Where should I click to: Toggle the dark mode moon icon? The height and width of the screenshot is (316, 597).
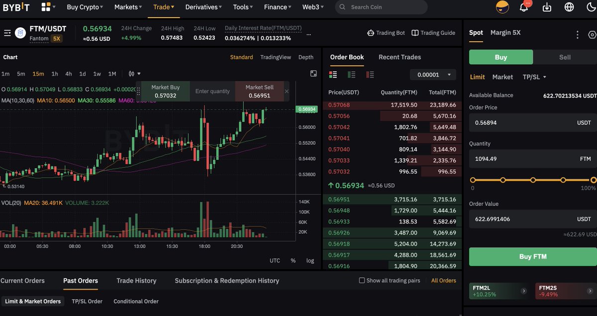click(x=592, y=7)
